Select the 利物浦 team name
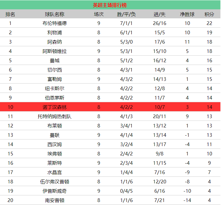This screenshot has width=221, height=205. 54,32
